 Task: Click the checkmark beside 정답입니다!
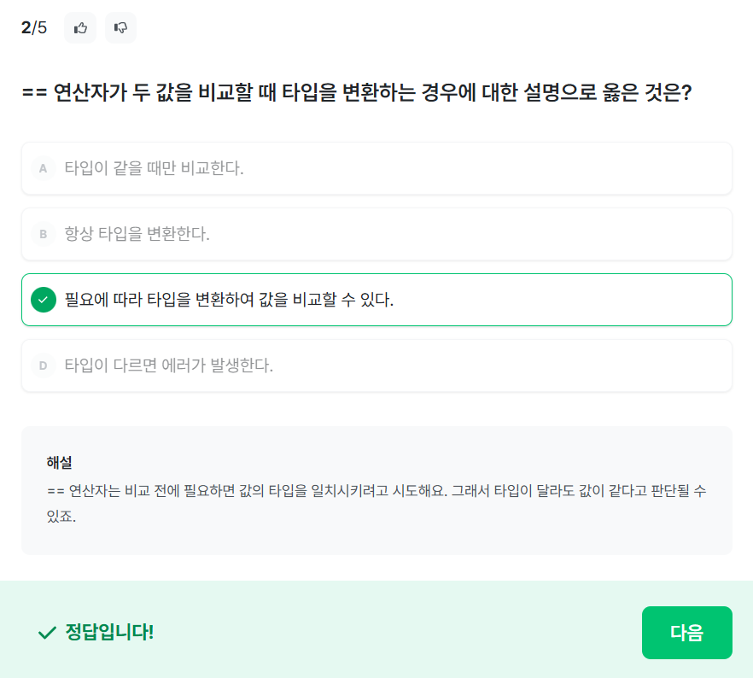(46, 634)
